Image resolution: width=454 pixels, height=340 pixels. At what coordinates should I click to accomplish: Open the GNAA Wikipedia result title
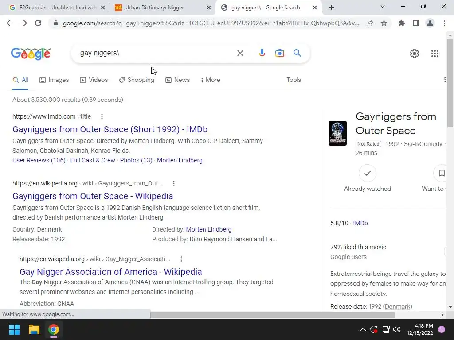(110, 272)
